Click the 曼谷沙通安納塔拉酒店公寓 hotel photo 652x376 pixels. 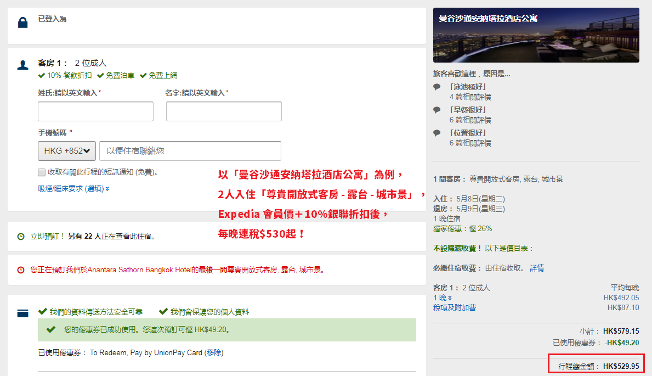tap(536, 35)
